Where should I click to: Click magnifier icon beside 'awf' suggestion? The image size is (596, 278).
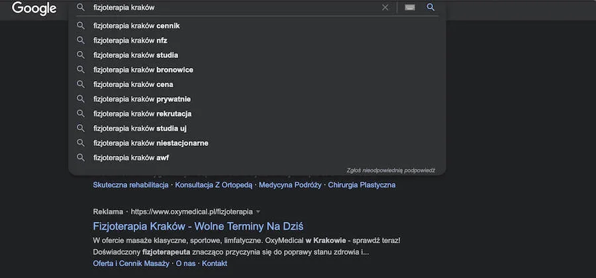point(81,158)
